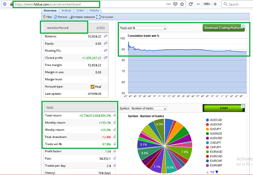Open the Orders tab

coord(80,11)
